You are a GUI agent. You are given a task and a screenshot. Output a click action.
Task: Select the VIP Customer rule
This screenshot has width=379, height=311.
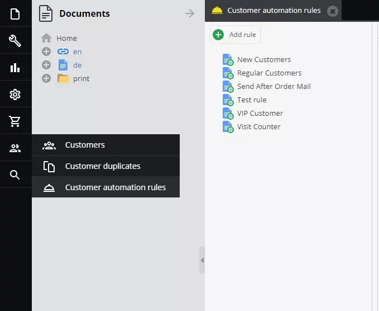pyautogui.click(x=260, y=113)
